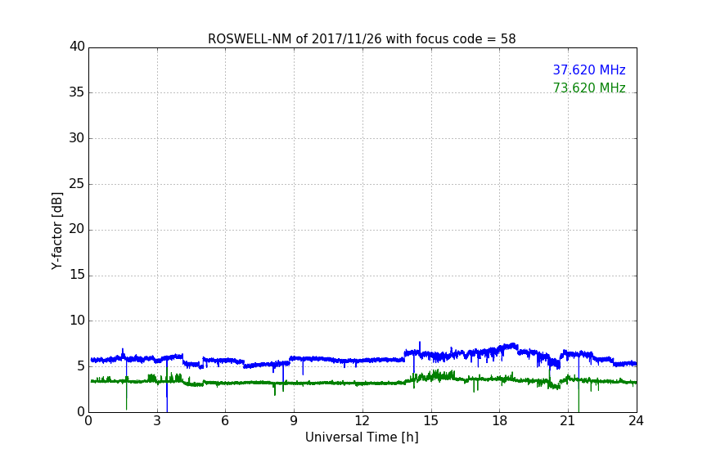This screenshot has width=707, height=471.
Task: Click the y-axis tick value 35
Action: 77,92
